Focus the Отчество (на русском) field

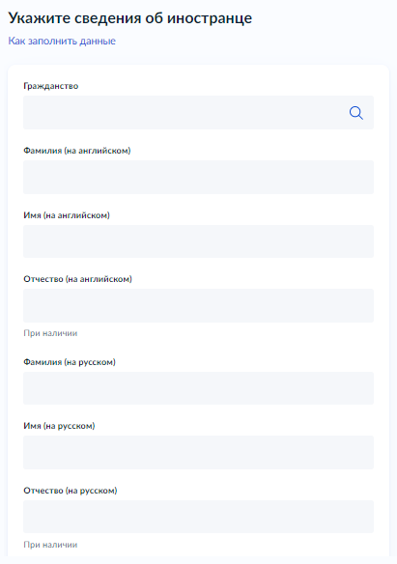tap(199, 517)
